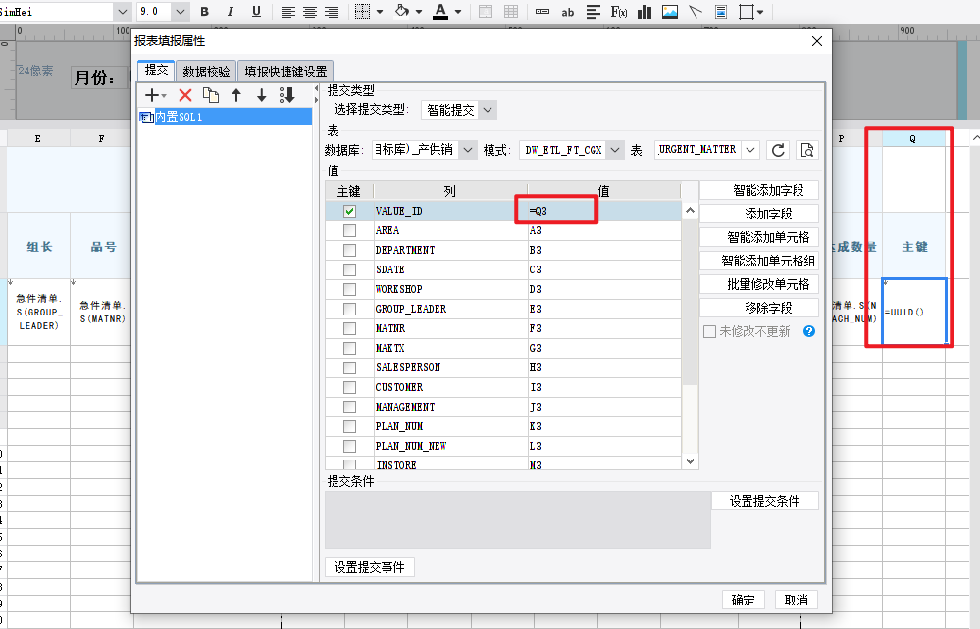This screenshot has width=980, height=629.
Task: Add a new submit entry with plus
Action: (152, 95)
